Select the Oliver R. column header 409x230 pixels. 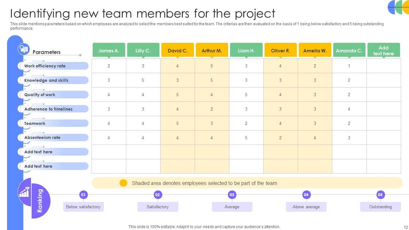click(x=280, y=50)
